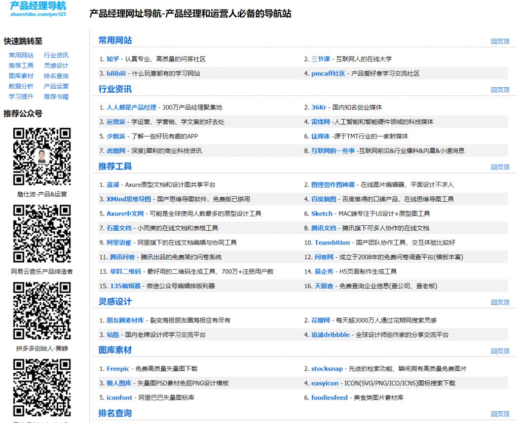Open the 易企秀 link

(324, 272)
